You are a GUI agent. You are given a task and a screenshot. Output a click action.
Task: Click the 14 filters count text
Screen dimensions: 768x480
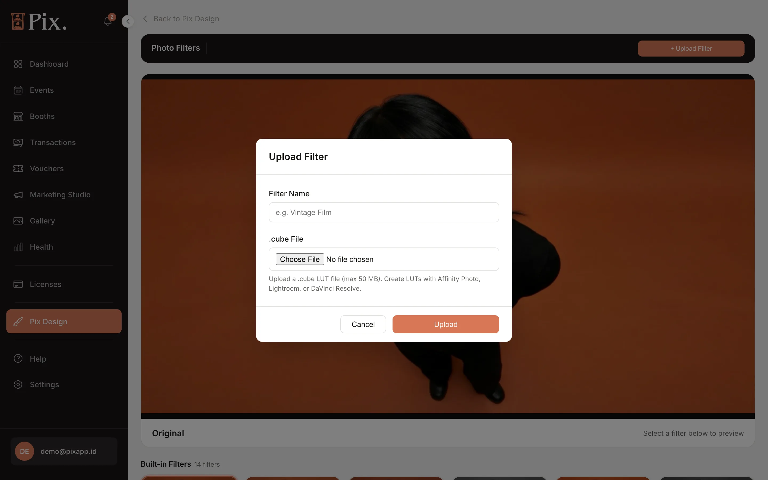point(207,464)
